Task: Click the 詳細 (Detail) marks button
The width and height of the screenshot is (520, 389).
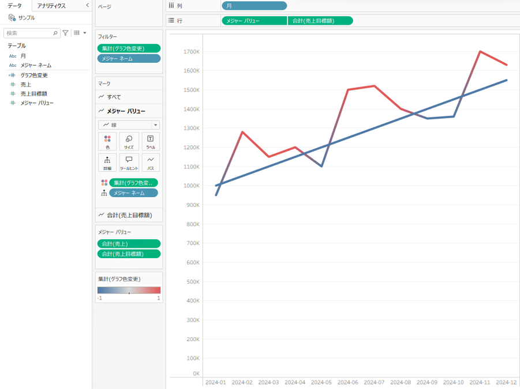Action: [107, 163]
